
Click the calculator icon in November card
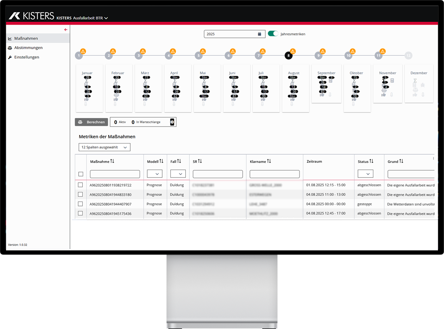[x=392, y=81]
